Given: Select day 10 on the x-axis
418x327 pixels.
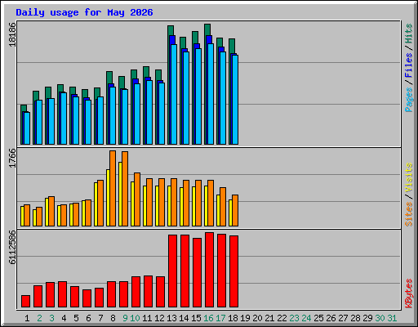Looking at the screenshot, I should click(x=135, y=318).
